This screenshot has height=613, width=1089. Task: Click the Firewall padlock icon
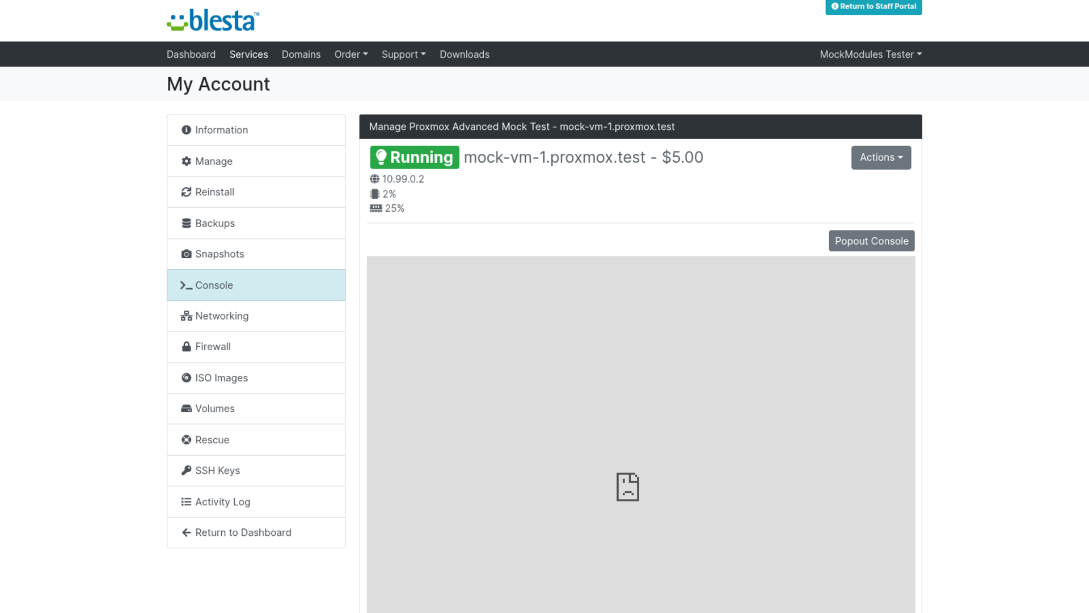(186, 346)
